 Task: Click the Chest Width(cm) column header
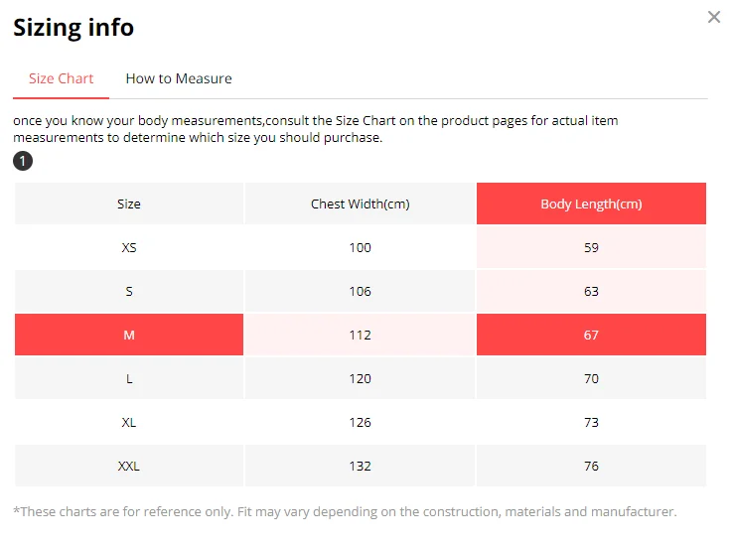(x=360, y=204)
